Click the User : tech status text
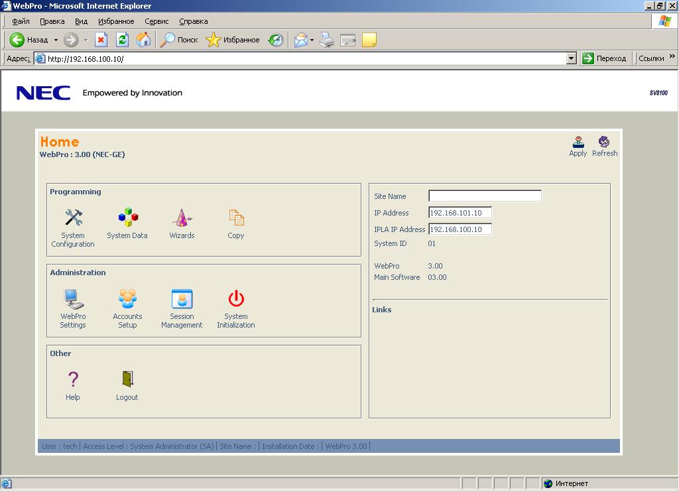 [x=59, y=446]
